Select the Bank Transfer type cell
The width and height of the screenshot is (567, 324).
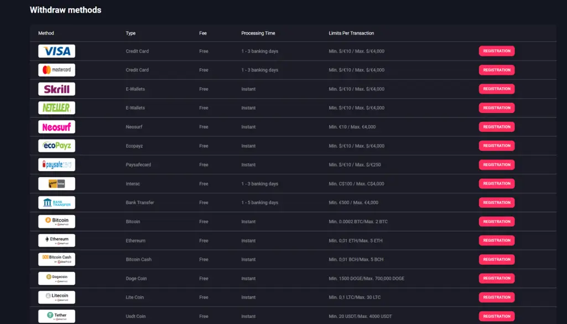(139, 202)
